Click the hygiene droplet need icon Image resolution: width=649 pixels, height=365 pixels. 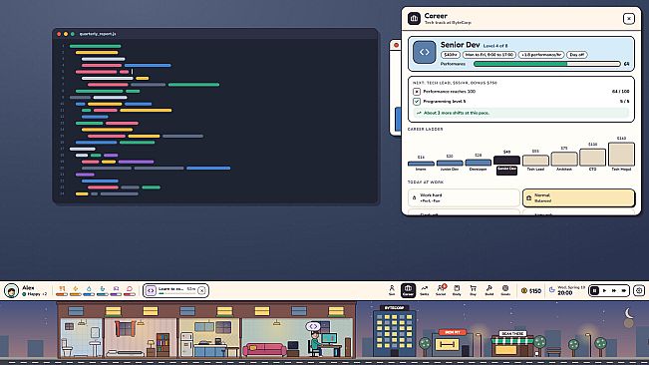pos(89,290)
